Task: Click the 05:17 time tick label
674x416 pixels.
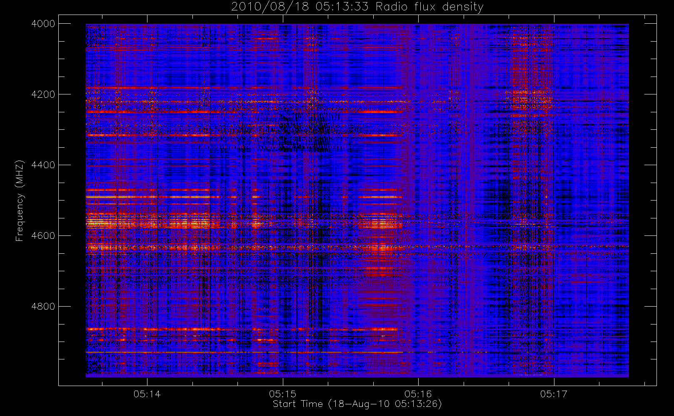Action: click(554, 394)
